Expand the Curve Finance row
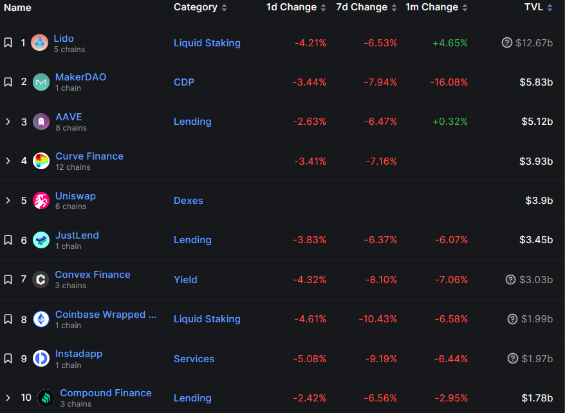Screen dimensions: 565x413 tap(8, 161)
